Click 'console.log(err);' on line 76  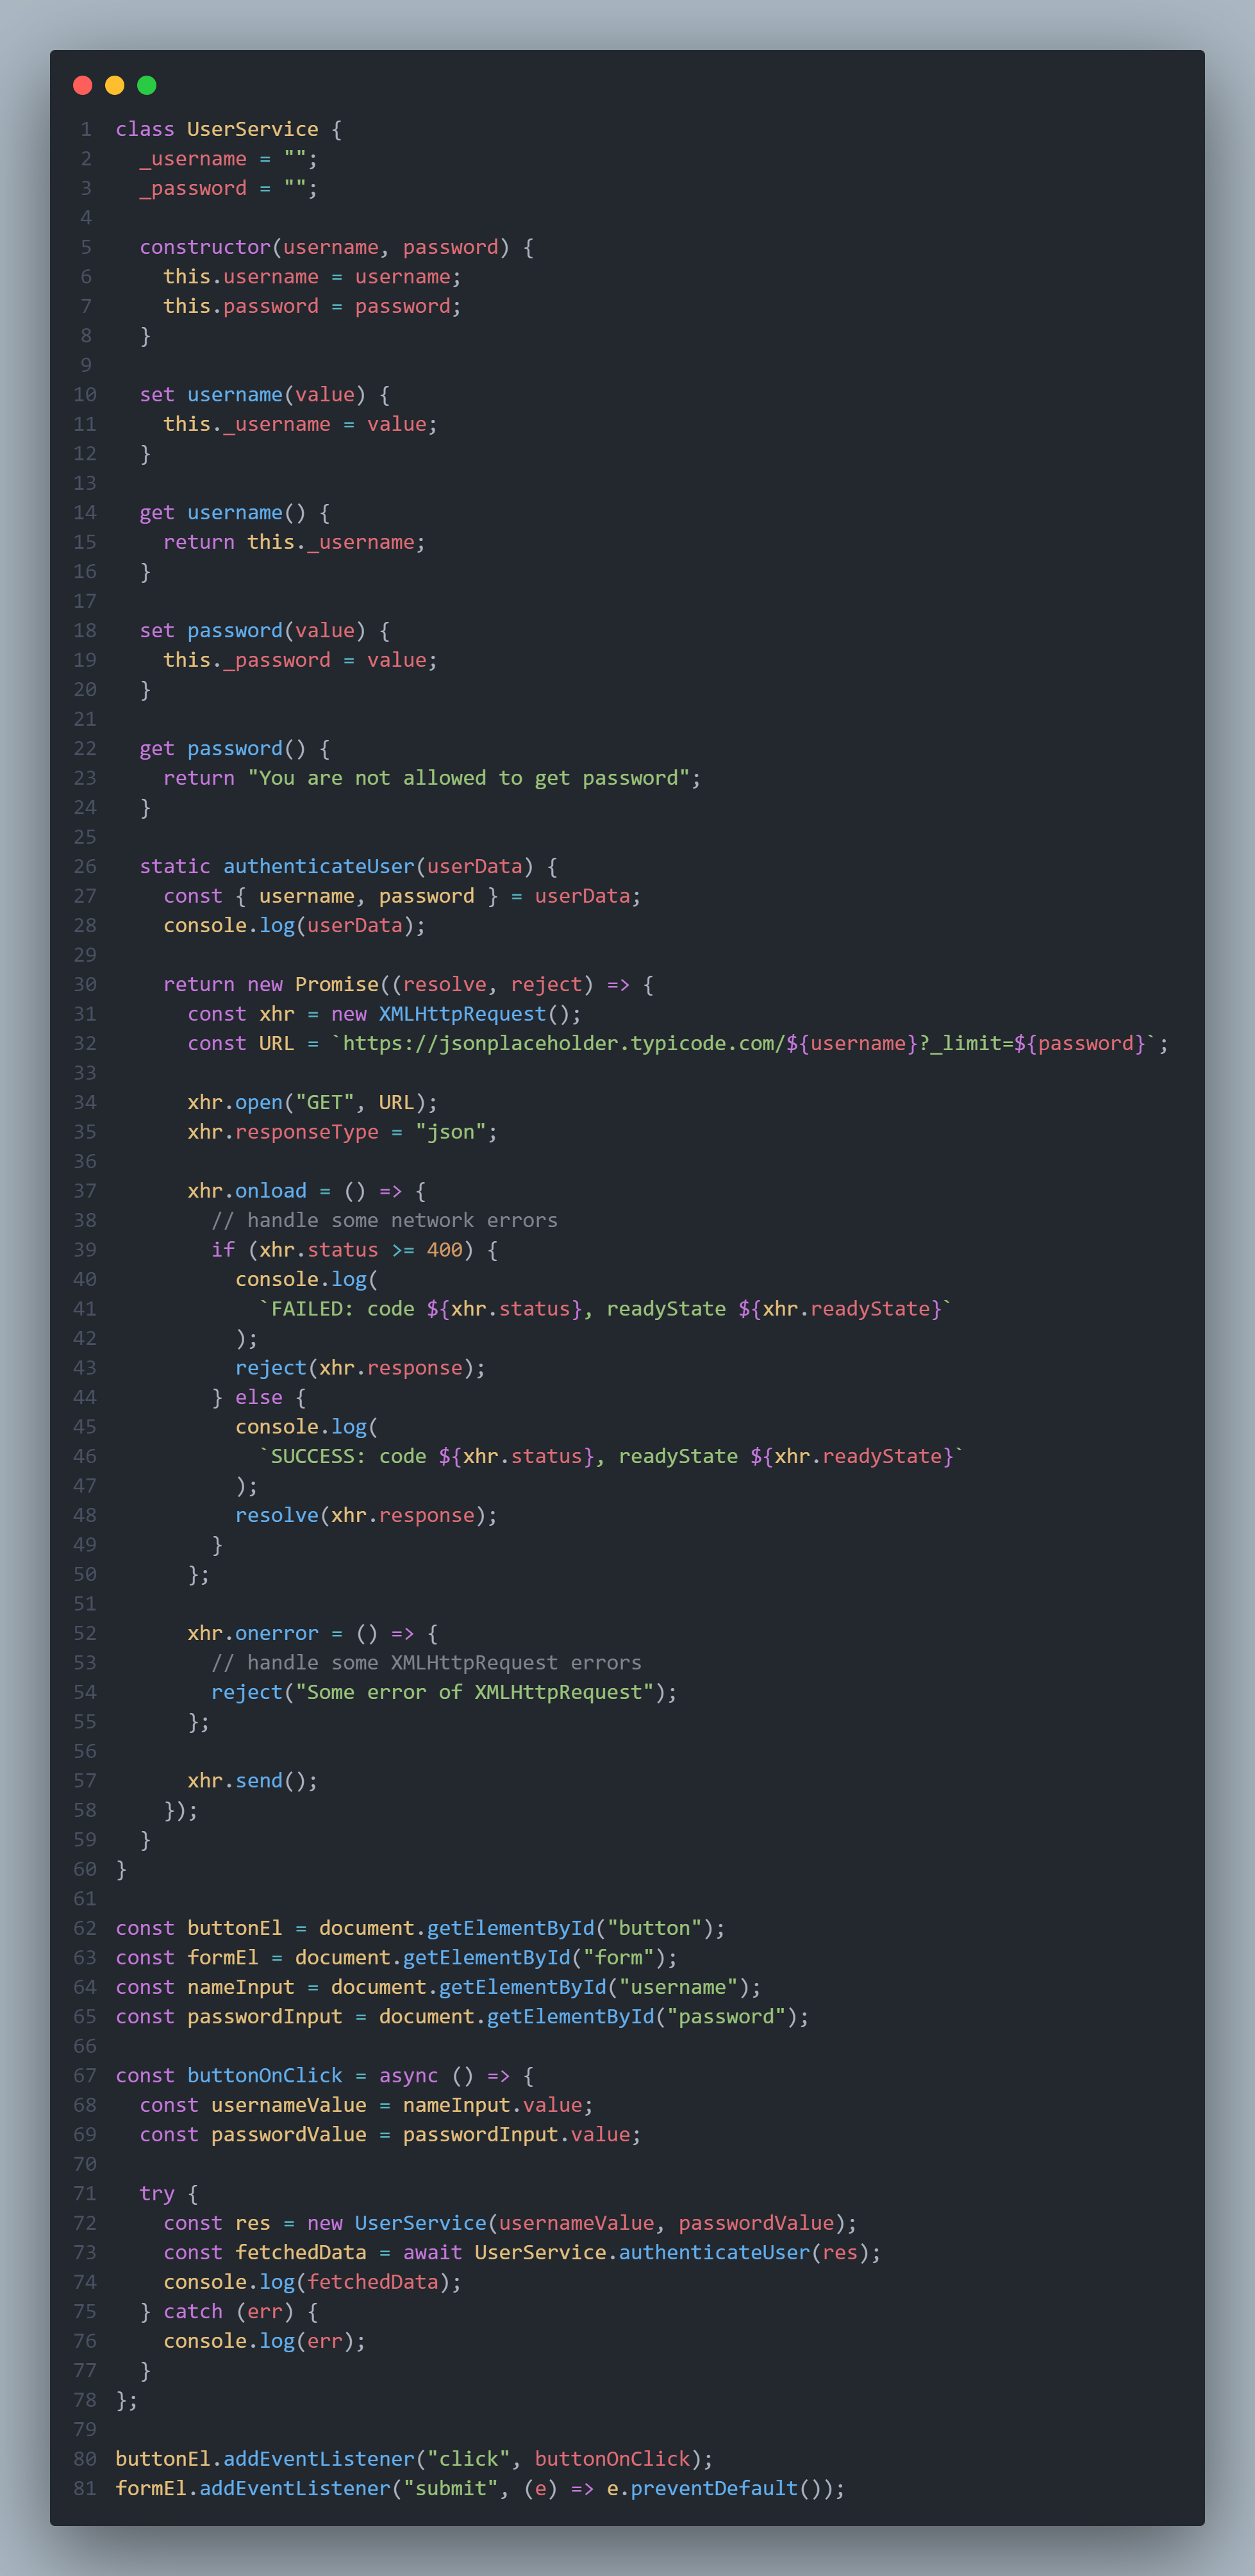[265, 2342]
